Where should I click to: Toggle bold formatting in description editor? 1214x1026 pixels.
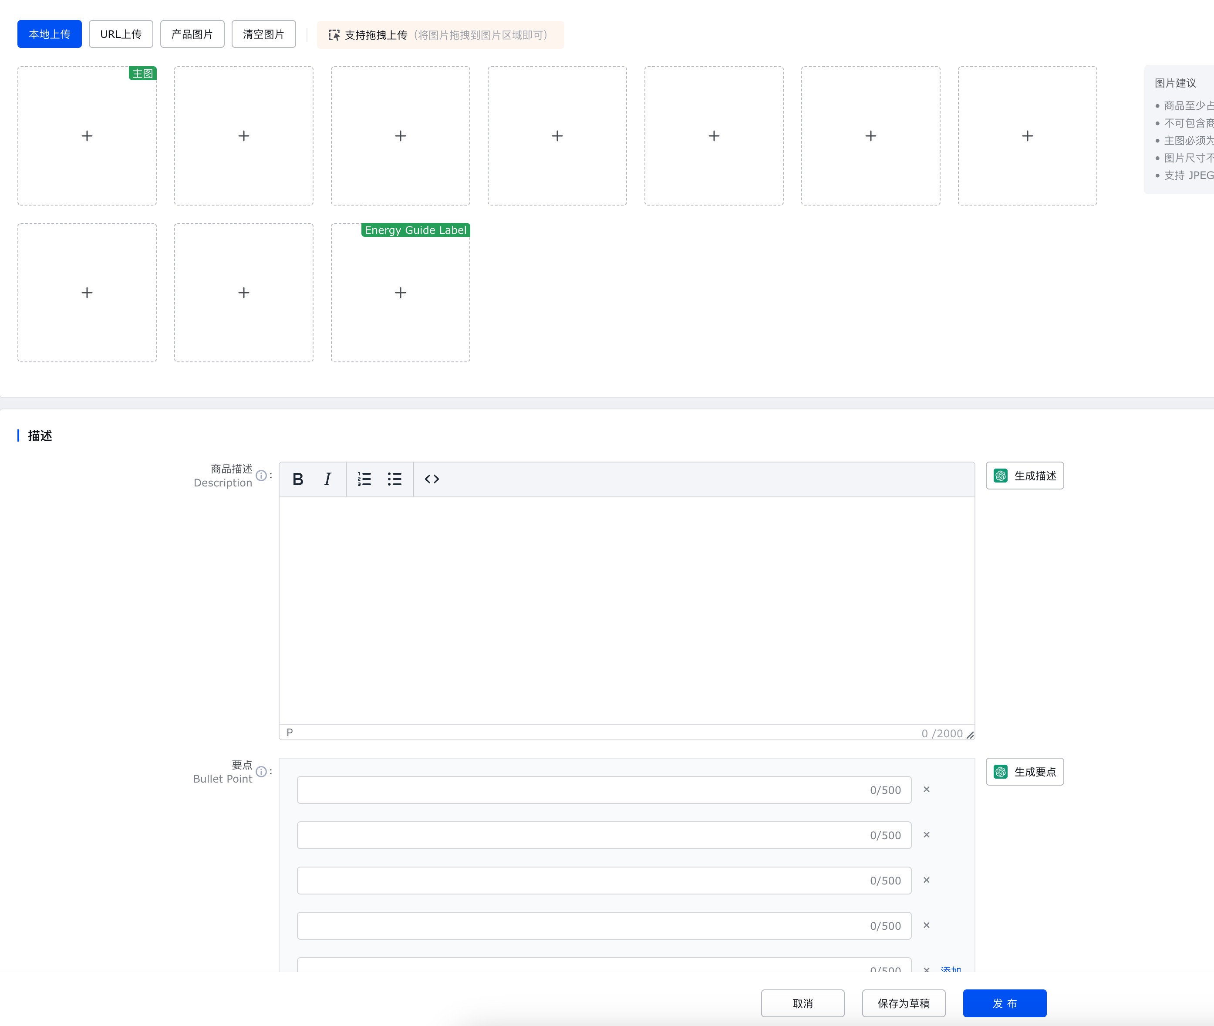click(298, 479)
